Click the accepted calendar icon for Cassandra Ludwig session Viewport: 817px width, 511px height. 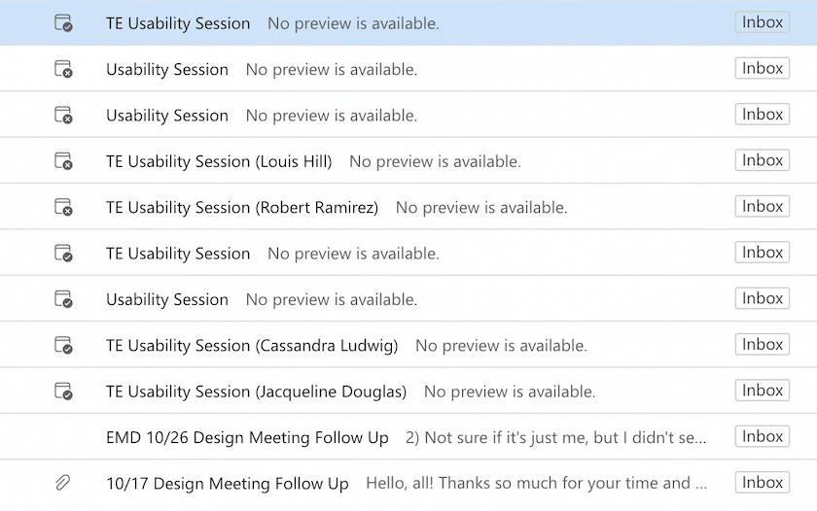tap(63, 345)
